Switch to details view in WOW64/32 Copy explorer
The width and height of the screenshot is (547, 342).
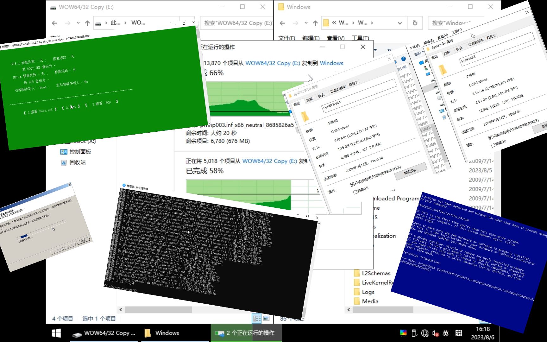click(257, 318)
